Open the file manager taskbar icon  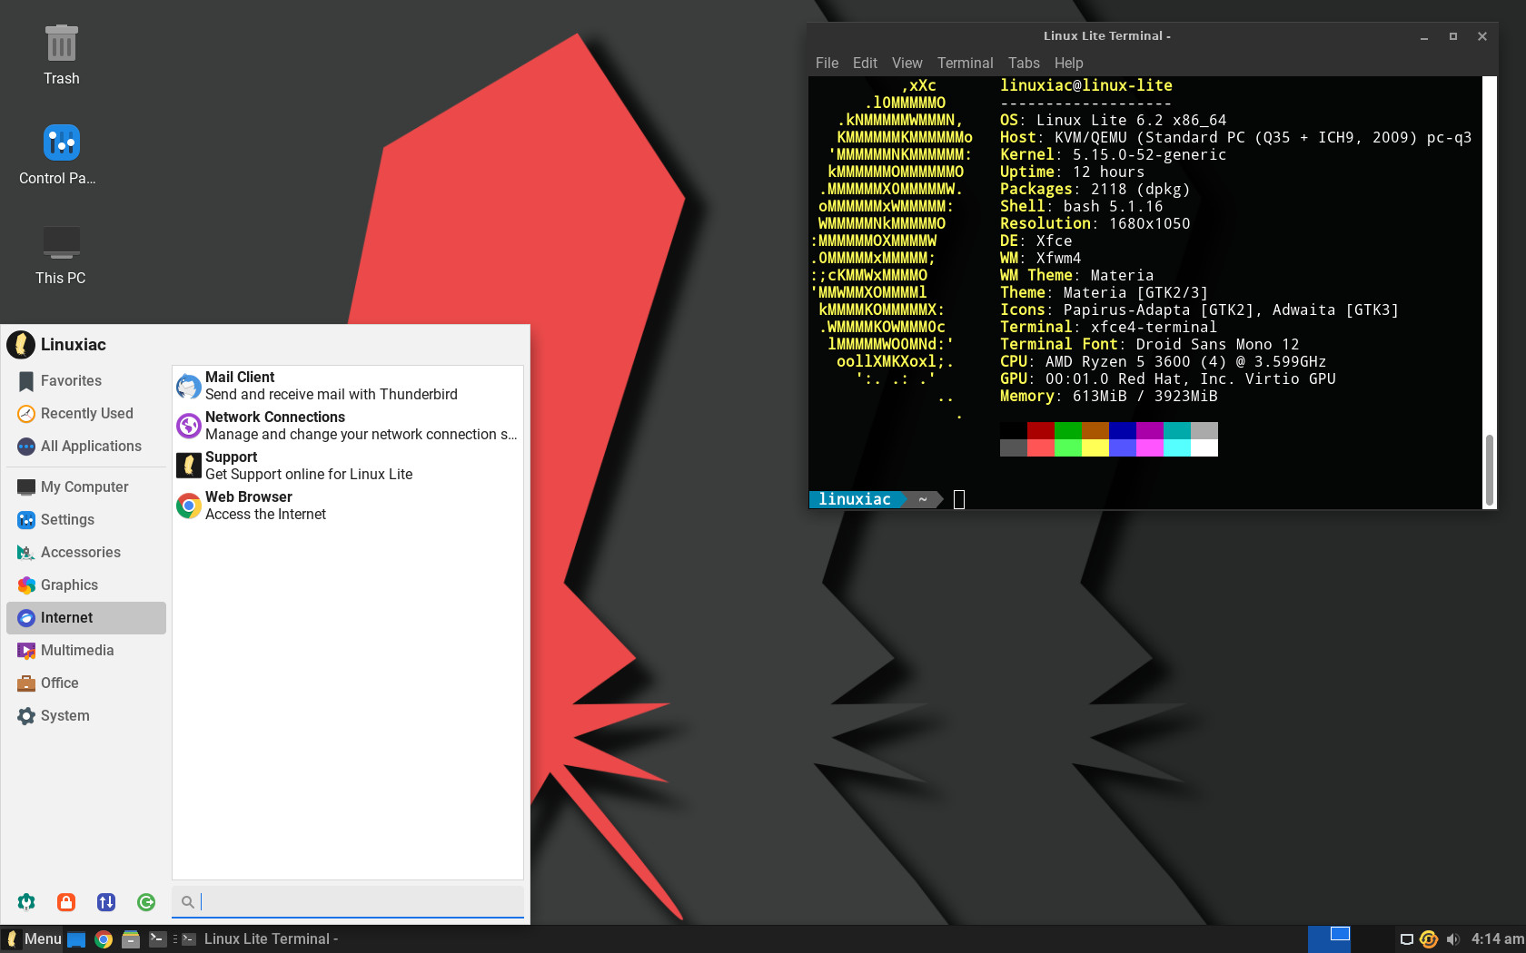click(131, 939)
